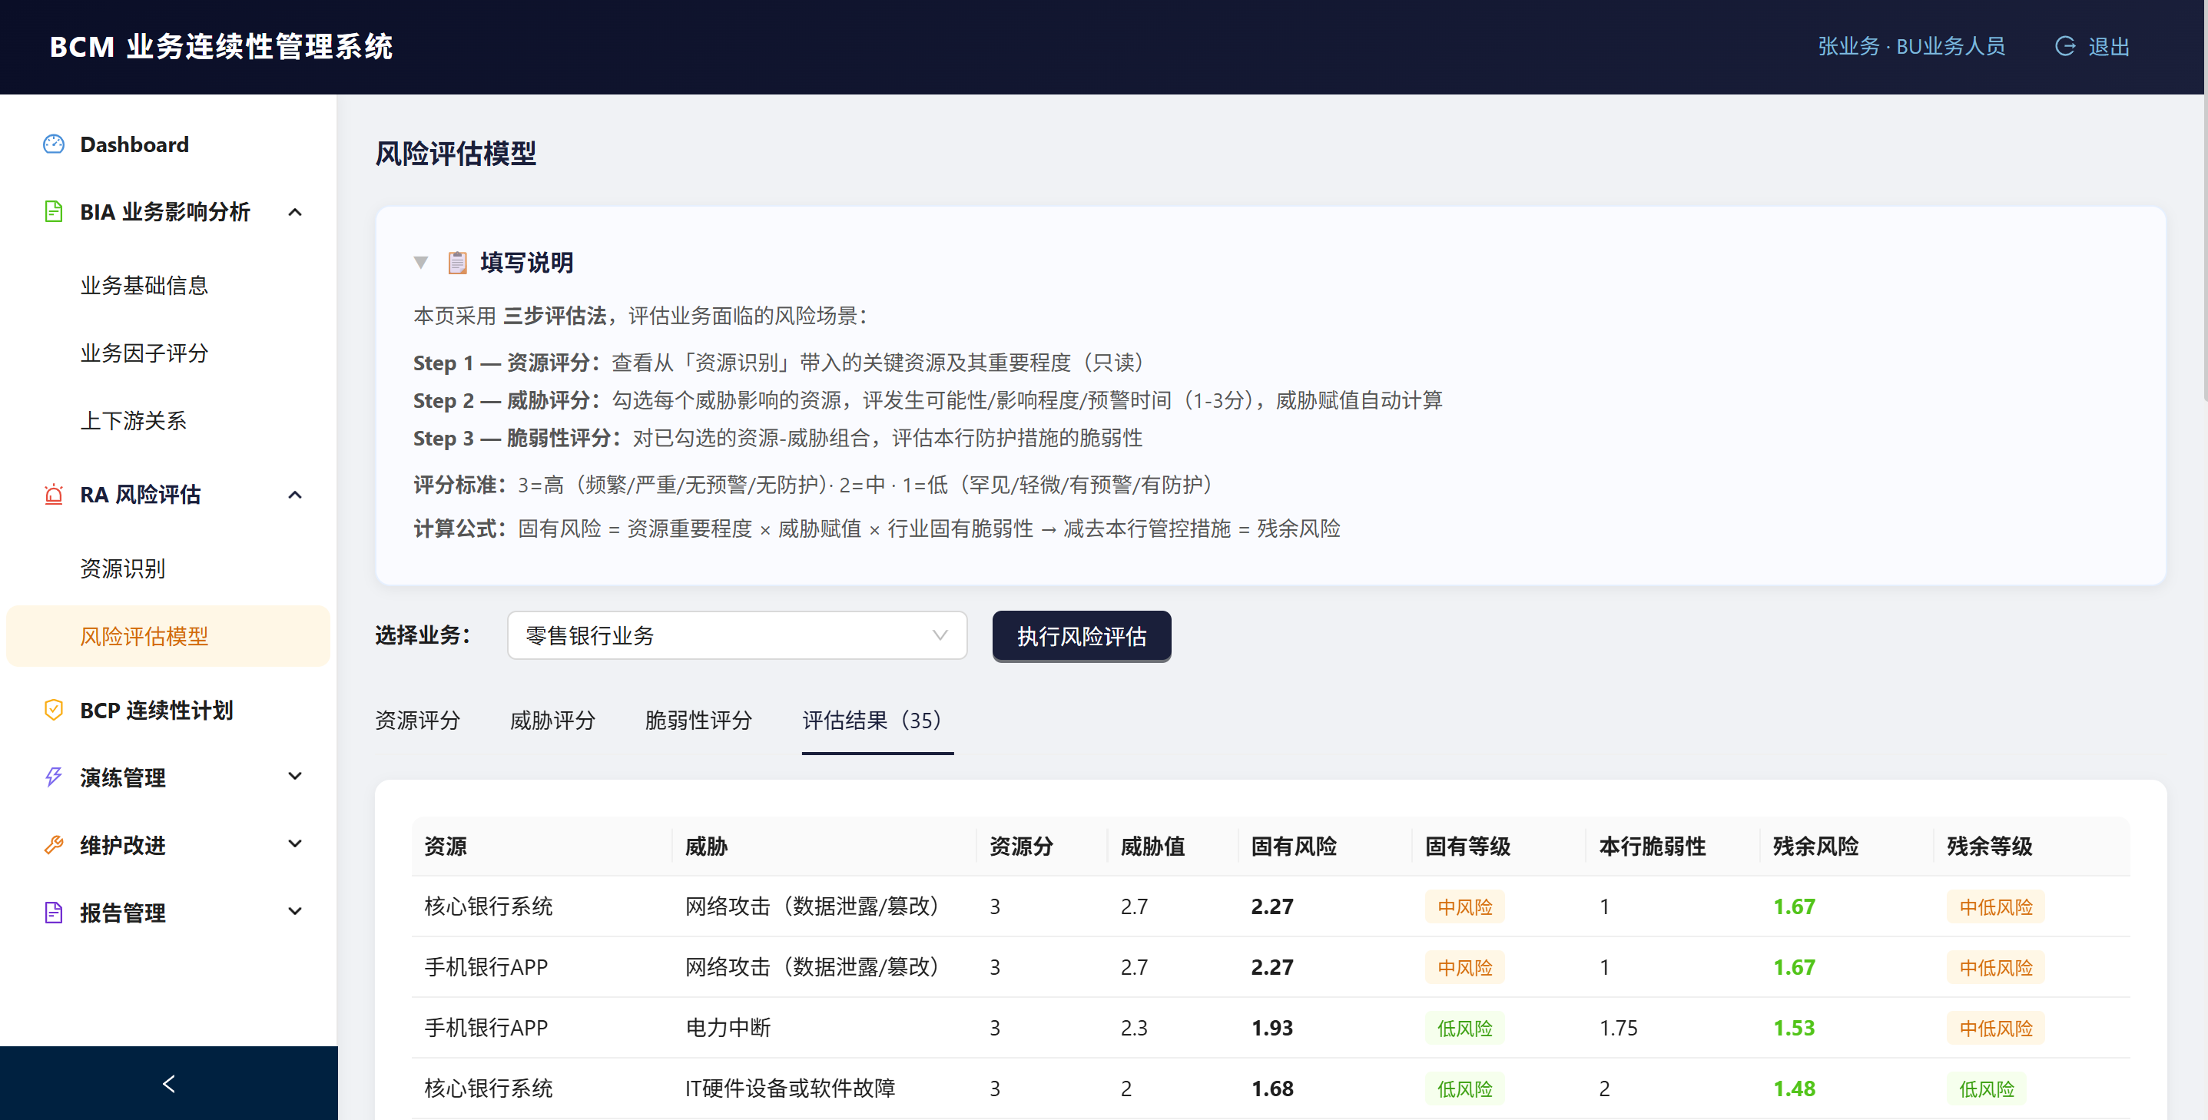Collapse the 填写说明 disclosure triangle
Screen dimensions: 2208x1120
(x=421, y=262)
